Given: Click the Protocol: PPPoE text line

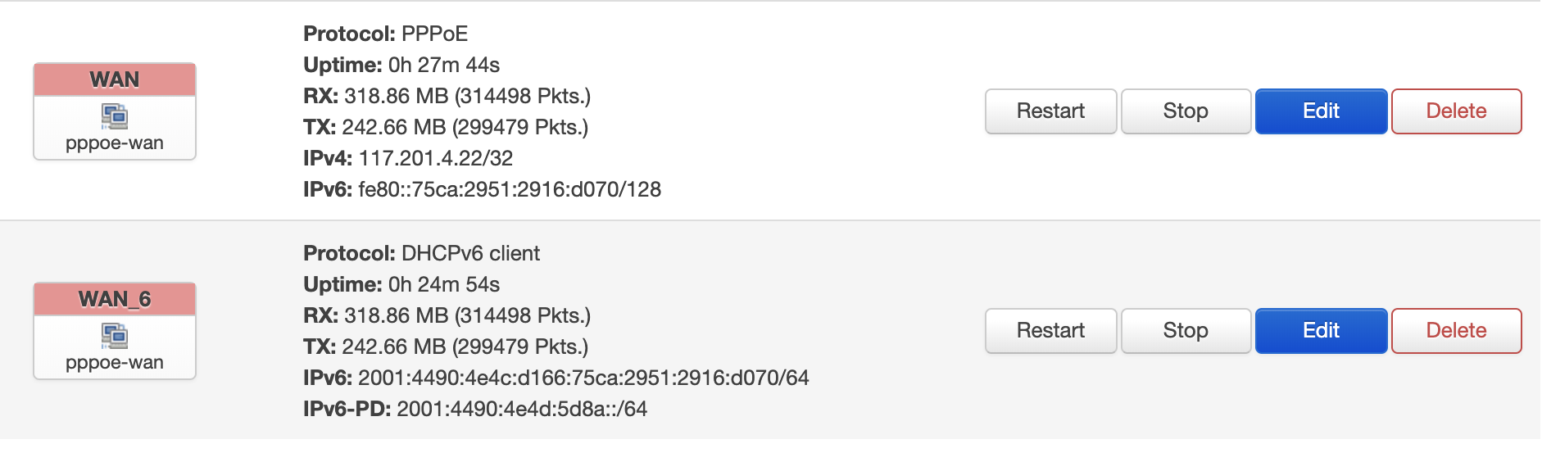Looking at the screenshot, I should 385,34.
